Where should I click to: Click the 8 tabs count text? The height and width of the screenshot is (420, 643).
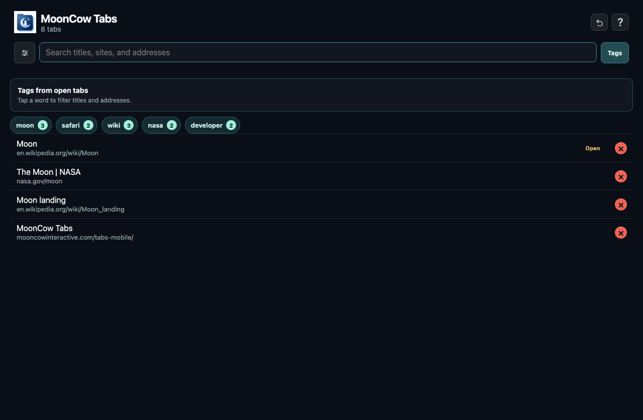tap(51, 30)
